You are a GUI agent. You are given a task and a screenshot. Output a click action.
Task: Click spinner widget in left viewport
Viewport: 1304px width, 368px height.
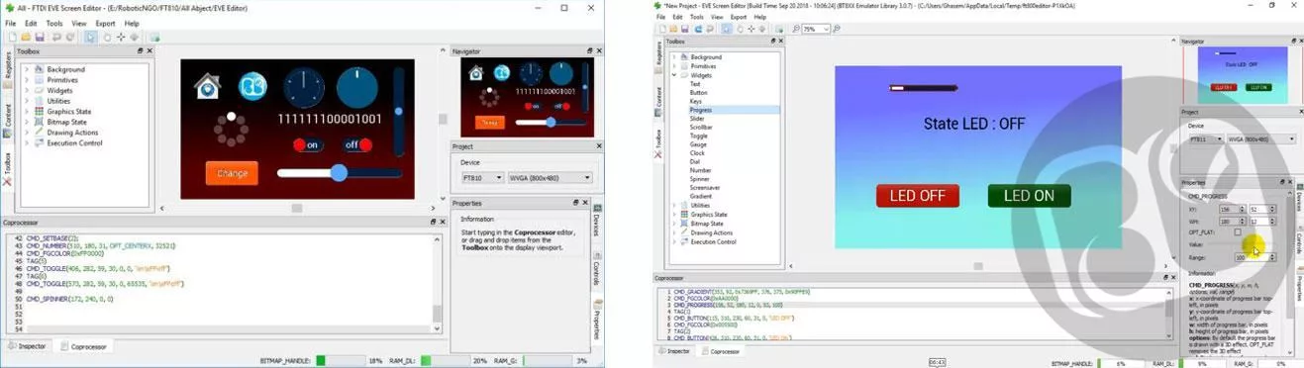[x=231, y=129]
